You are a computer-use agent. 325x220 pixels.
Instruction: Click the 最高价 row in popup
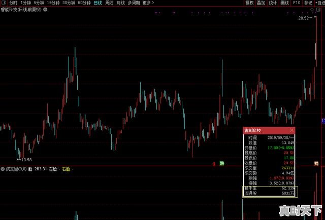pos(269,153)
